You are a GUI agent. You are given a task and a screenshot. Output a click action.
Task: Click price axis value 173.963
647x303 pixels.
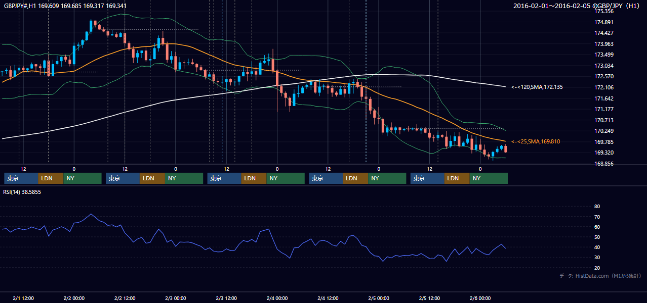coord(604,44)
